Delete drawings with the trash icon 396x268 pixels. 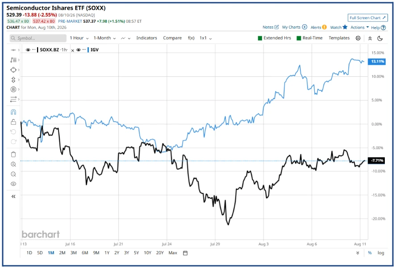(13, 154)
